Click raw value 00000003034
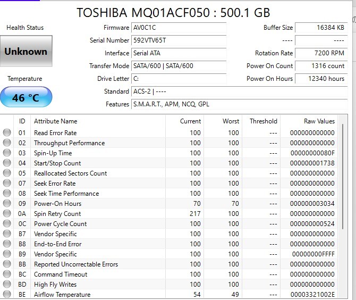This screenshot has width=356, height=300. click(x=312, y=203)
